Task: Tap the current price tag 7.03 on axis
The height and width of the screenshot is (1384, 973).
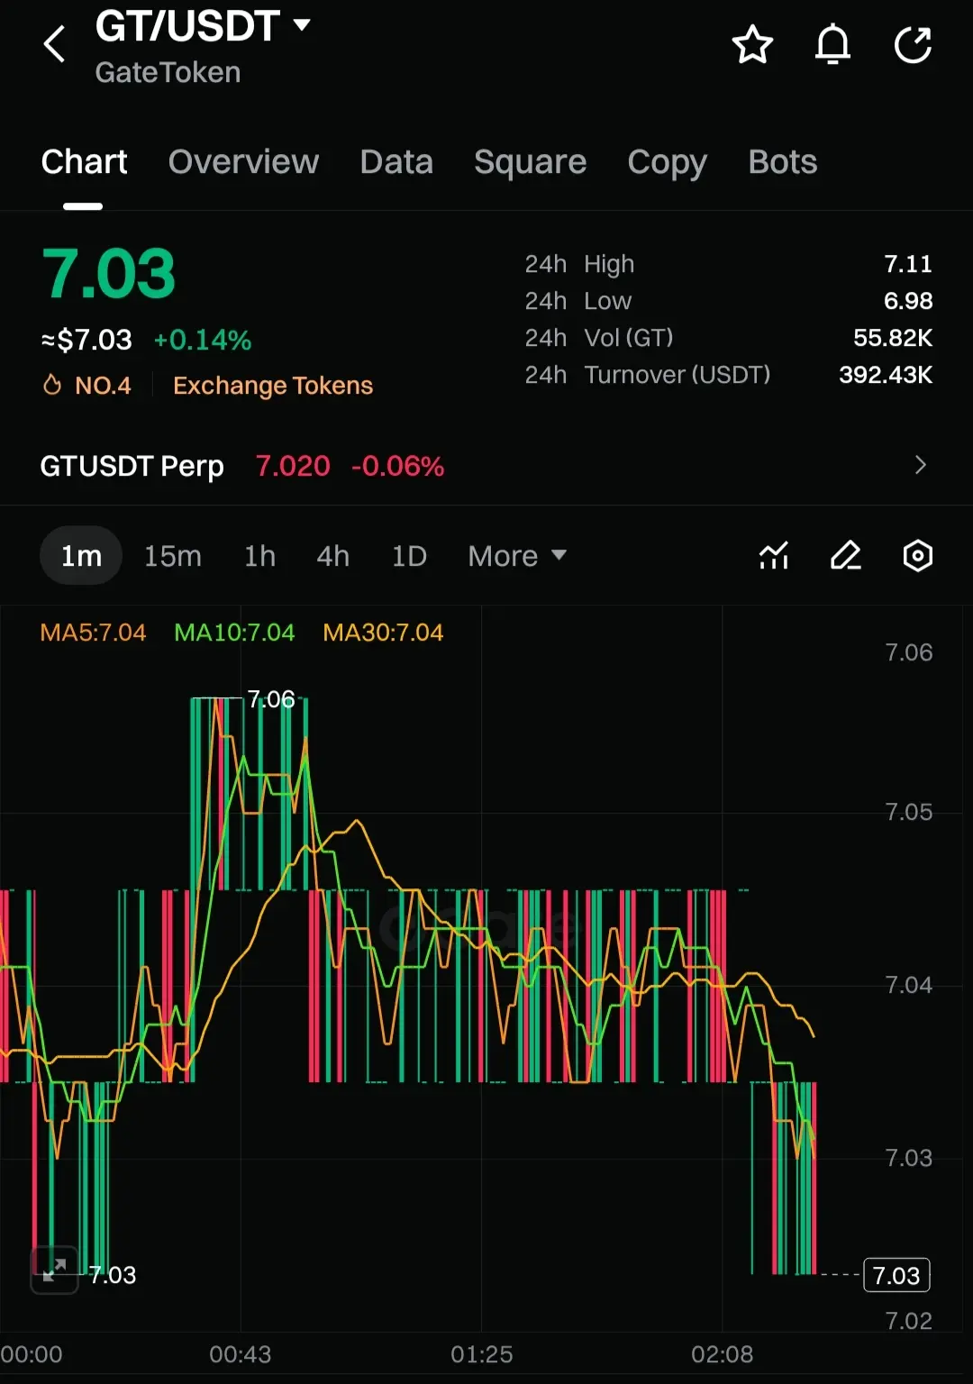Action: coord(896,1275)
